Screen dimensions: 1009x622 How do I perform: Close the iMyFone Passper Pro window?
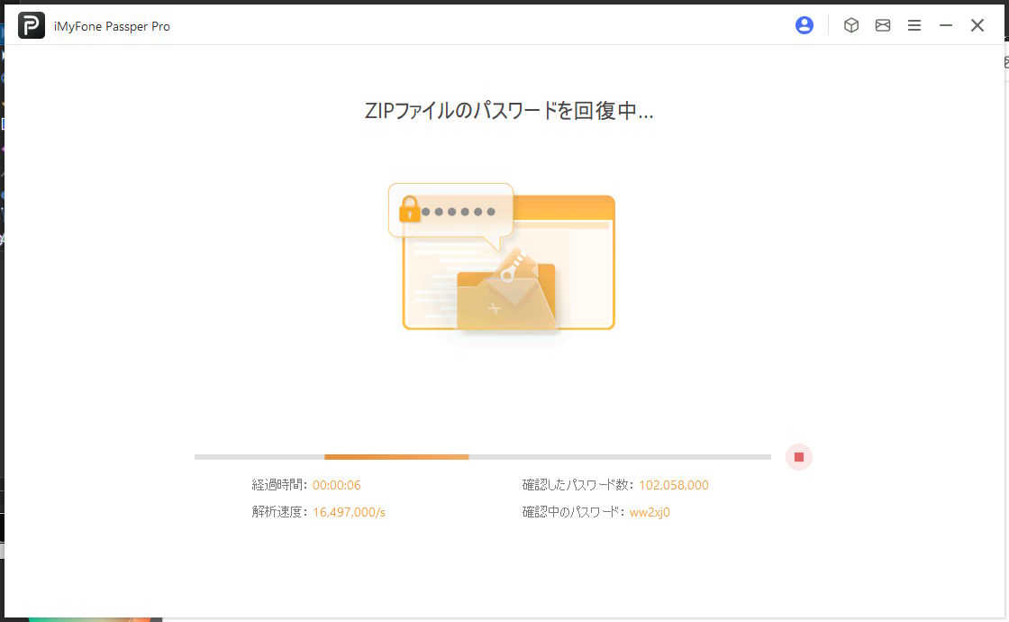[x=977, y=26]
